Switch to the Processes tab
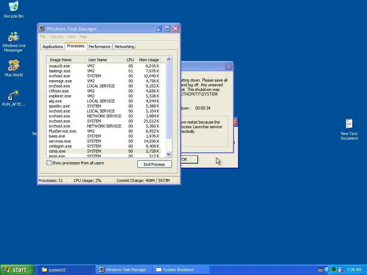367x275 pixels. 76,46
